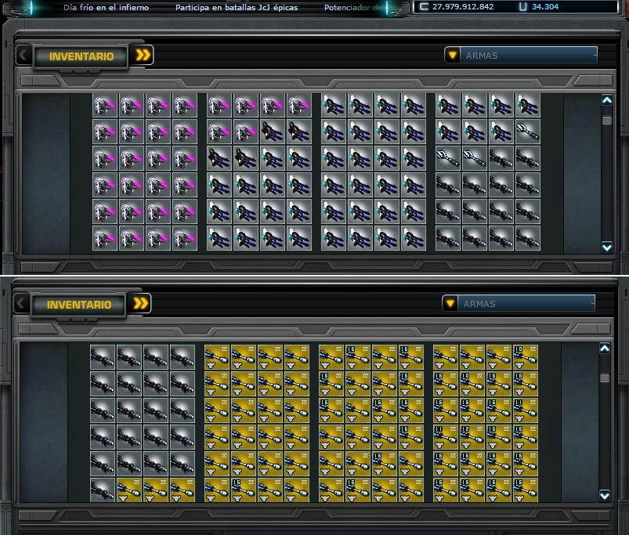This screenshot has height=535, width=629.
Task: Click the uridium amount 34.304
Action: pyautogui.click(x=545, y=7)
